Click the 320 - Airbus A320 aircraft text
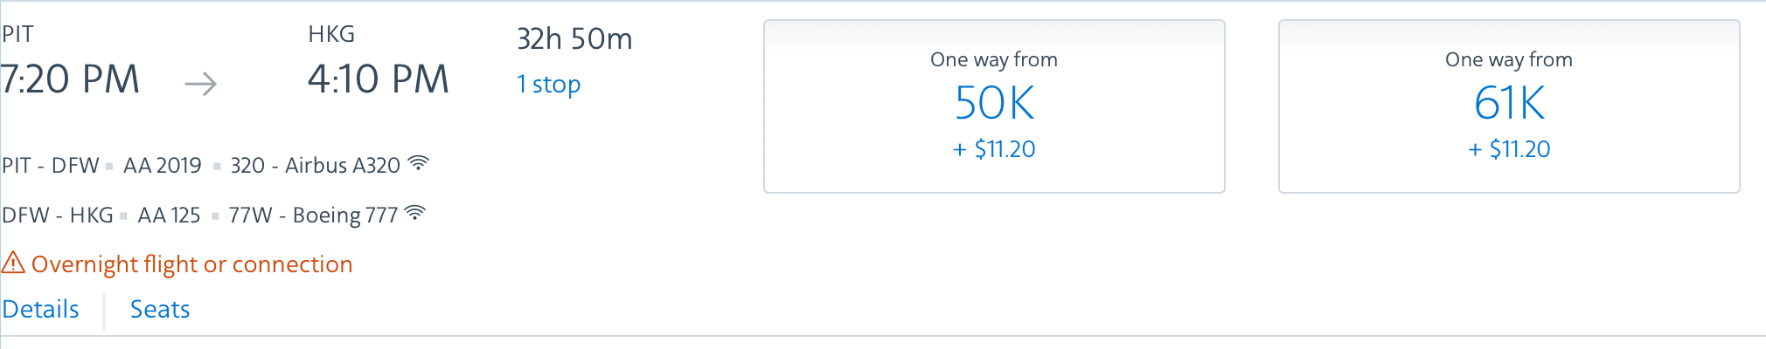 315,166
